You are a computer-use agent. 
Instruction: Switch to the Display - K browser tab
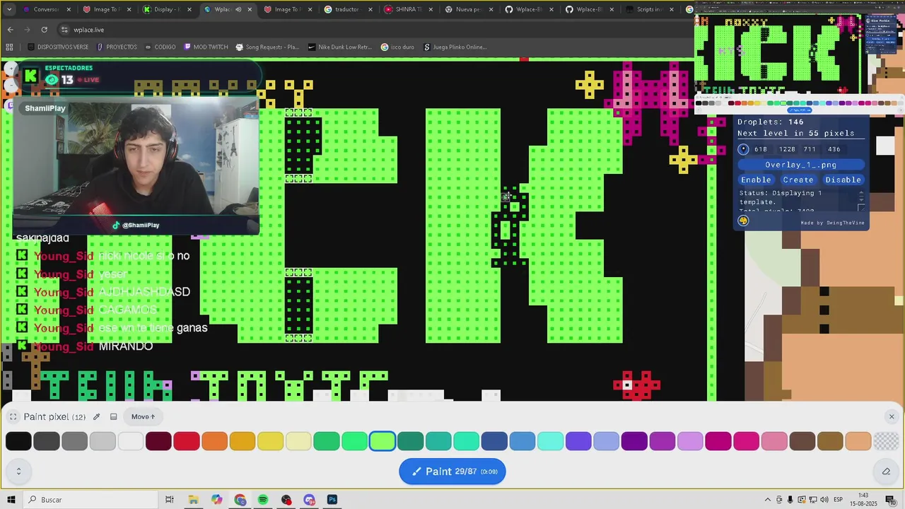pyautogui.click(x=167, y=9)
